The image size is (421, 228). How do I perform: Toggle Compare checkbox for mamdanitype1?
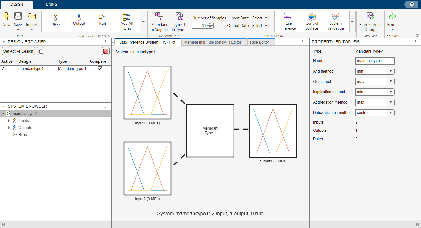pyautogui.click(x=100, y=69)
